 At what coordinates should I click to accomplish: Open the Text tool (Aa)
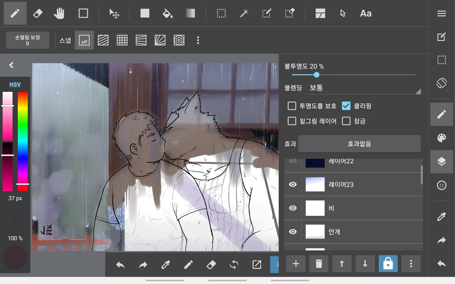point(365,13)
